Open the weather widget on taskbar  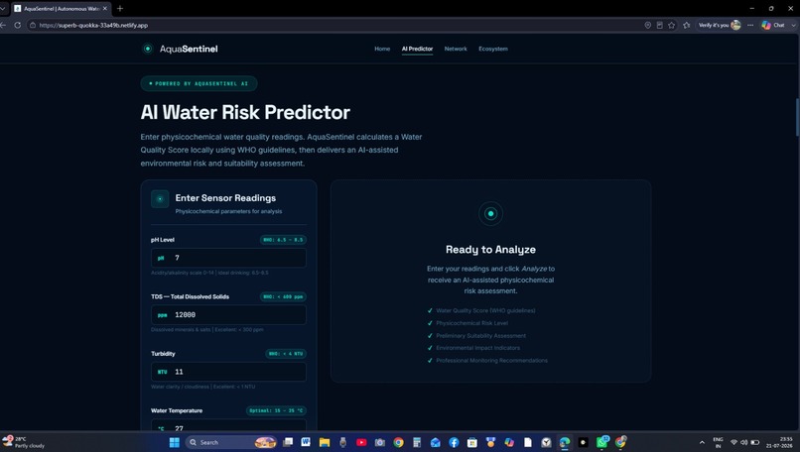[x=24, y=442]
